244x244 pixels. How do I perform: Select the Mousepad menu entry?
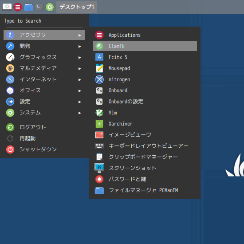tap(145, 68)
